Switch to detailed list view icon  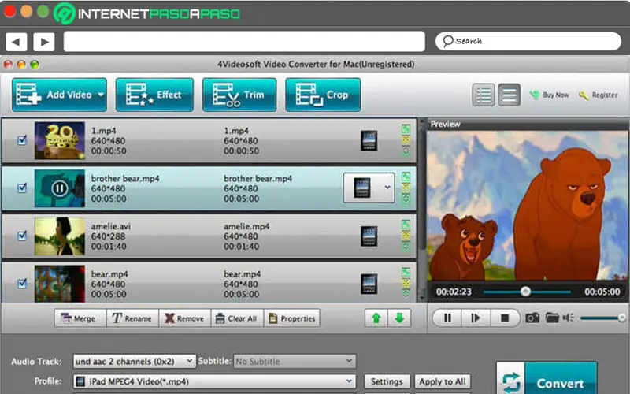[483, 95]
